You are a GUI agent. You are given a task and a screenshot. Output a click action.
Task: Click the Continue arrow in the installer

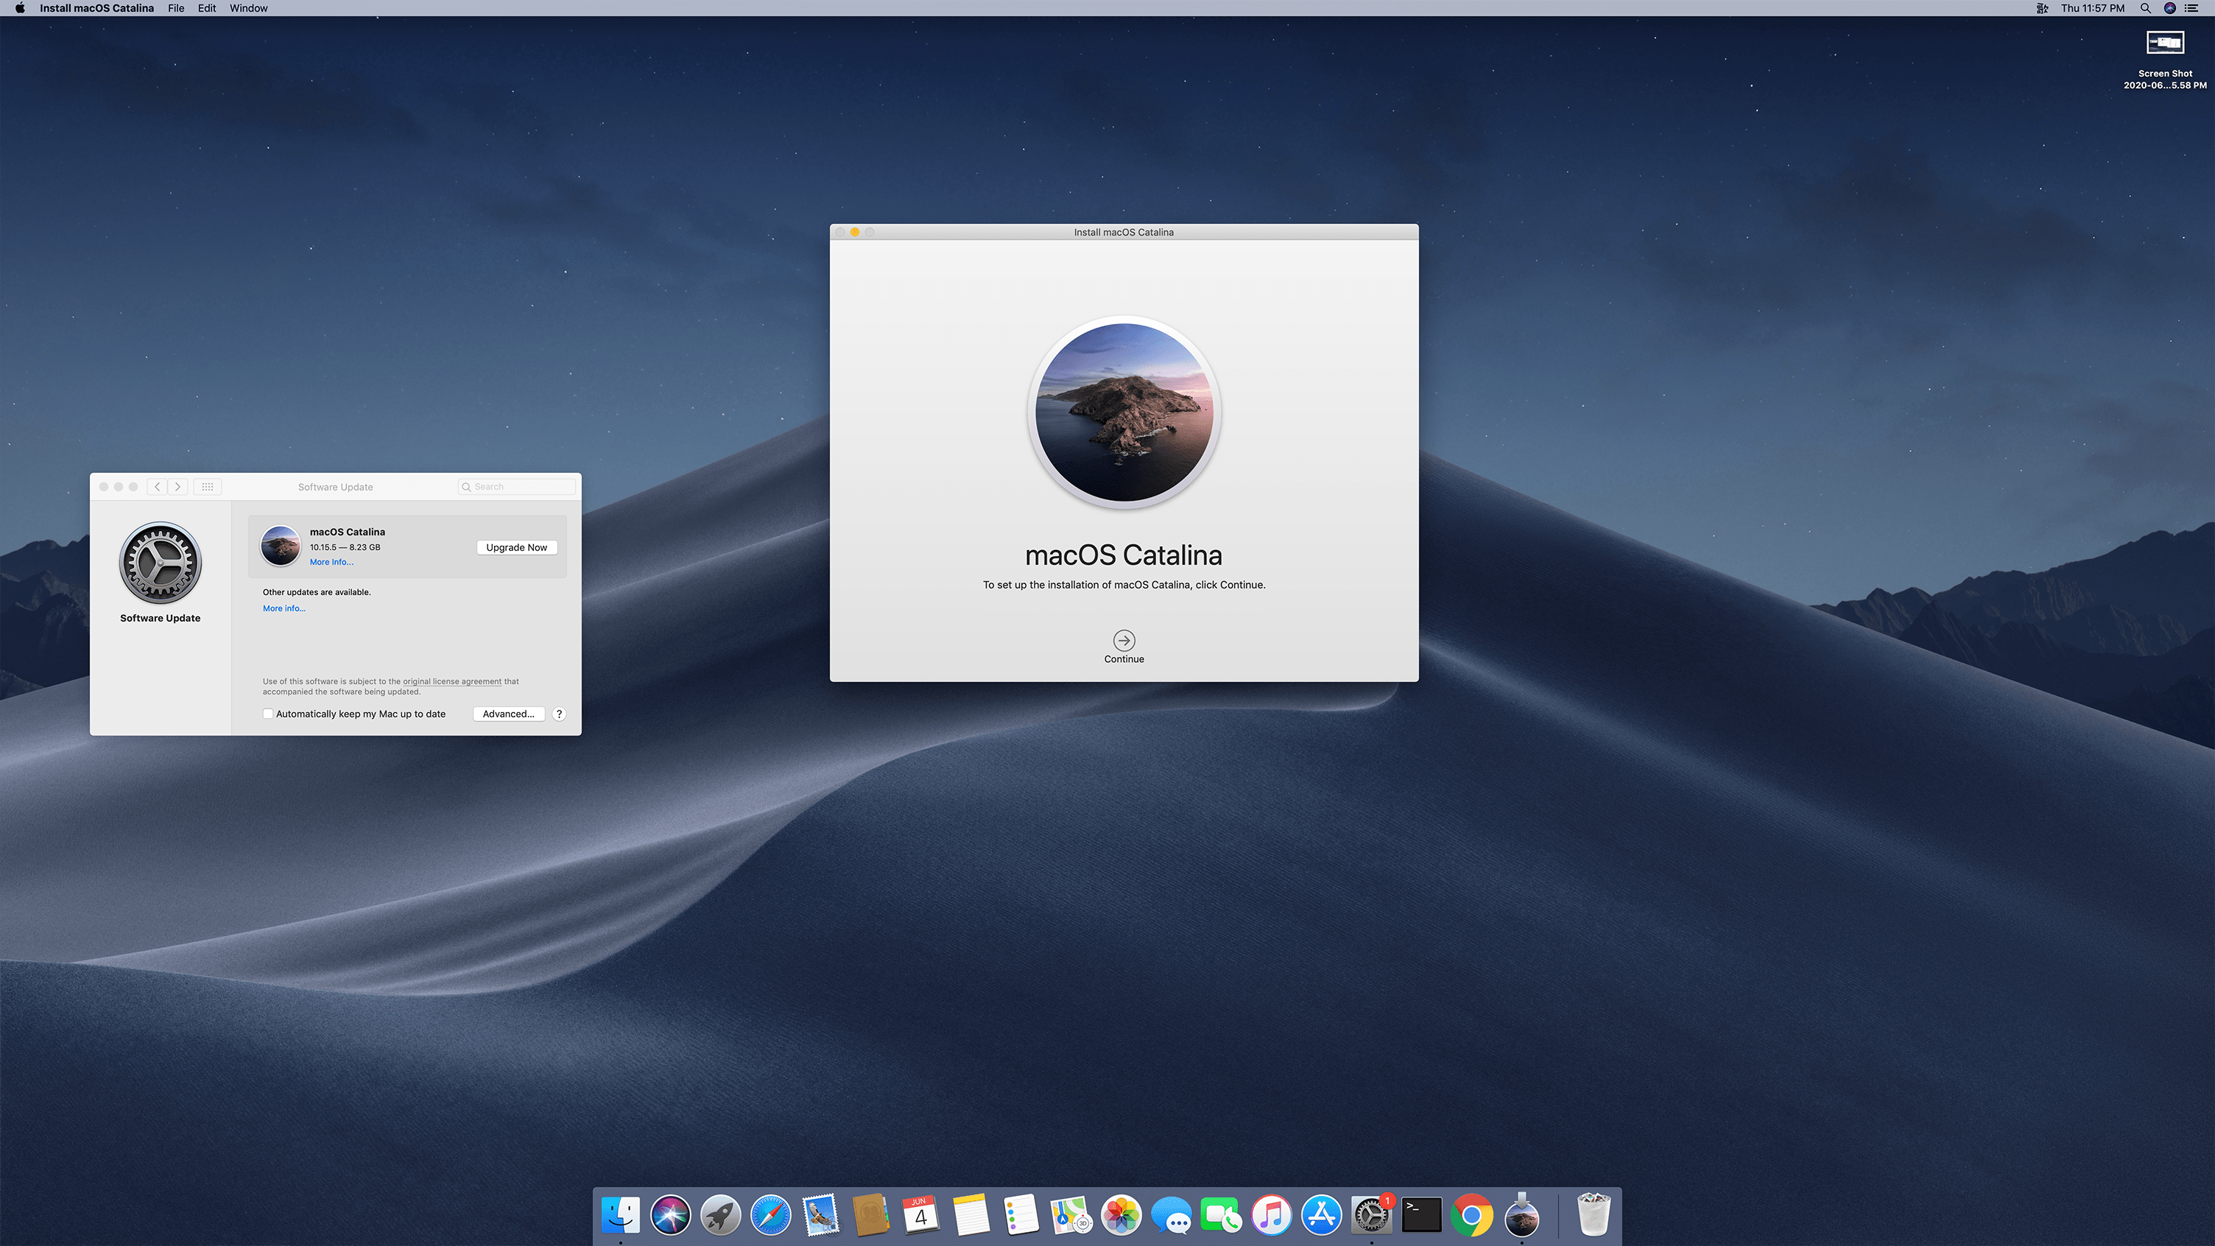1124,641
